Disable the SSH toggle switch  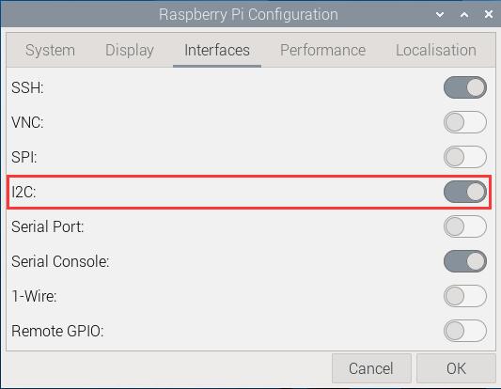pyautogui.click(x=465, y=87)
